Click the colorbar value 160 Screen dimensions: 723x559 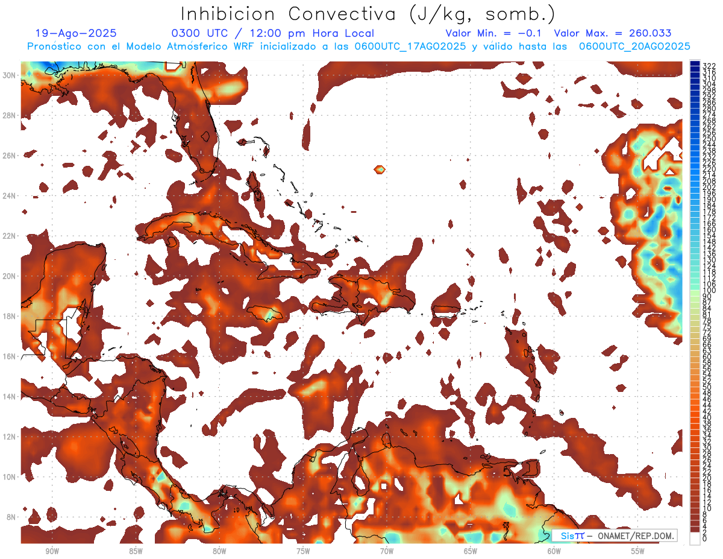(x=709, y=230)
